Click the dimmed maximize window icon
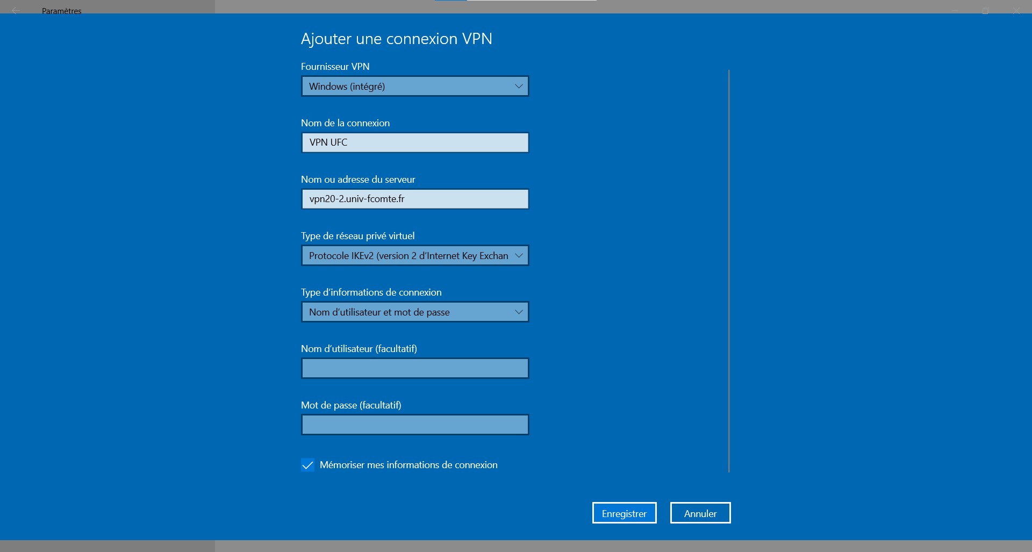This screenshot has height=552, width=1032. click(985, 11)
